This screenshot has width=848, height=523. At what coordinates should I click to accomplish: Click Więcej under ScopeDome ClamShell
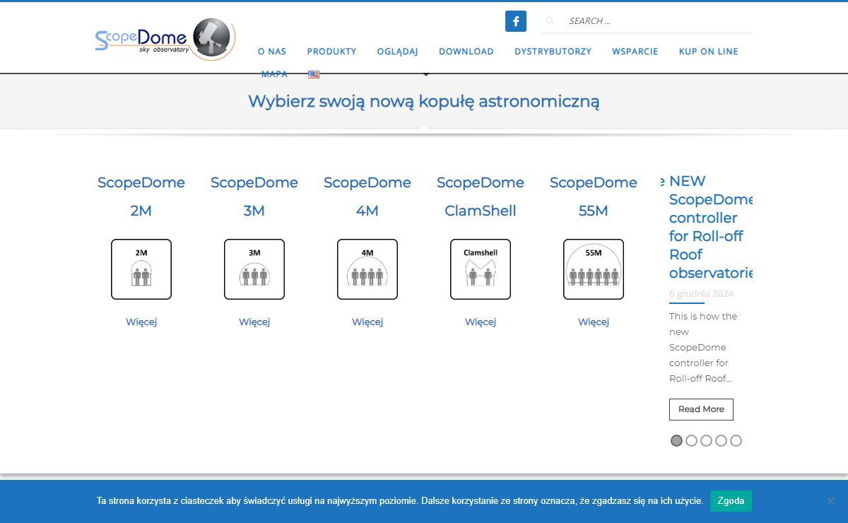pyautogui.click(x=481, y=322)
